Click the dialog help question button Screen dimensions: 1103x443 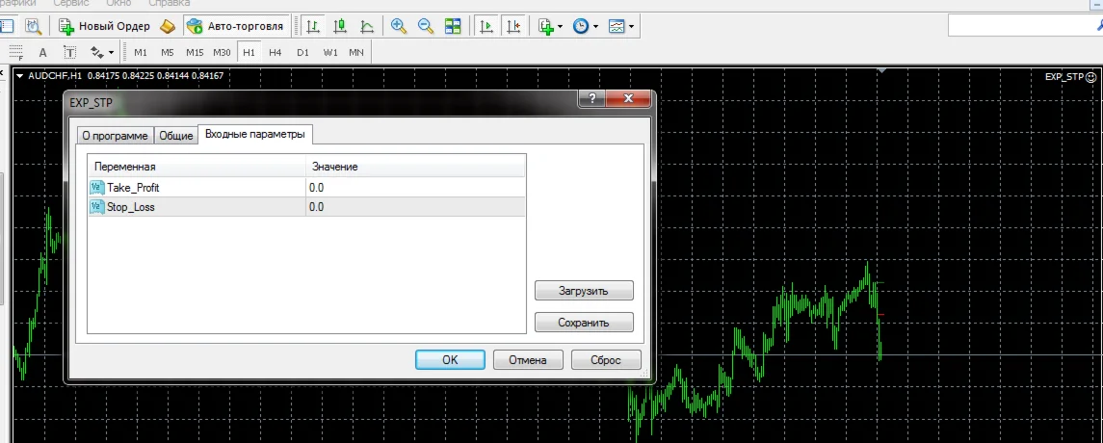click(591, 99)
